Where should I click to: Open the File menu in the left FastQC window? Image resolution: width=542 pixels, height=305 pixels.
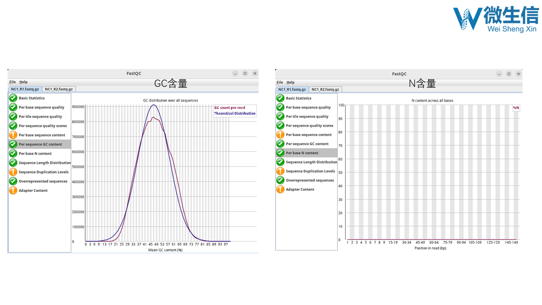pos(12,82)
